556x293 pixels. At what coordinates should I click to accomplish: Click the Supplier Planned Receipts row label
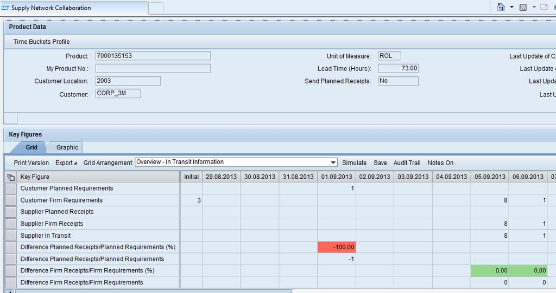click(x=57, y=212)
